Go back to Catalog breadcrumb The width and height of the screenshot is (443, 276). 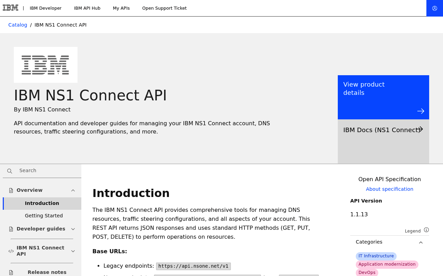[18, 25]
